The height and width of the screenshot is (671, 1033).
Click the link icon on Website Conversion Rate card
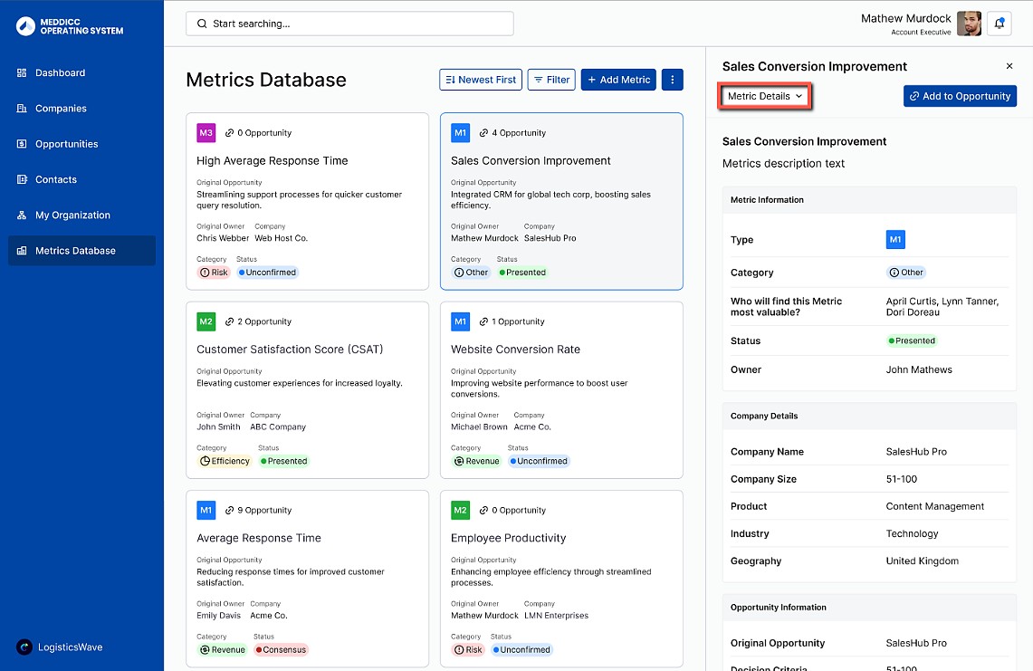click(484, 321)
